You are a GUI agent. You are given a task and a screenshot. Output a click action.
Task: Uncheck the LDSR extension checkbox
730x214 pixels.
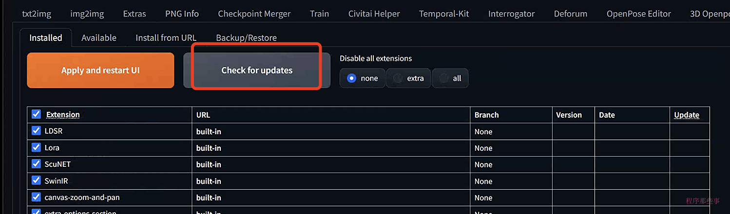[x=36, y=130]
